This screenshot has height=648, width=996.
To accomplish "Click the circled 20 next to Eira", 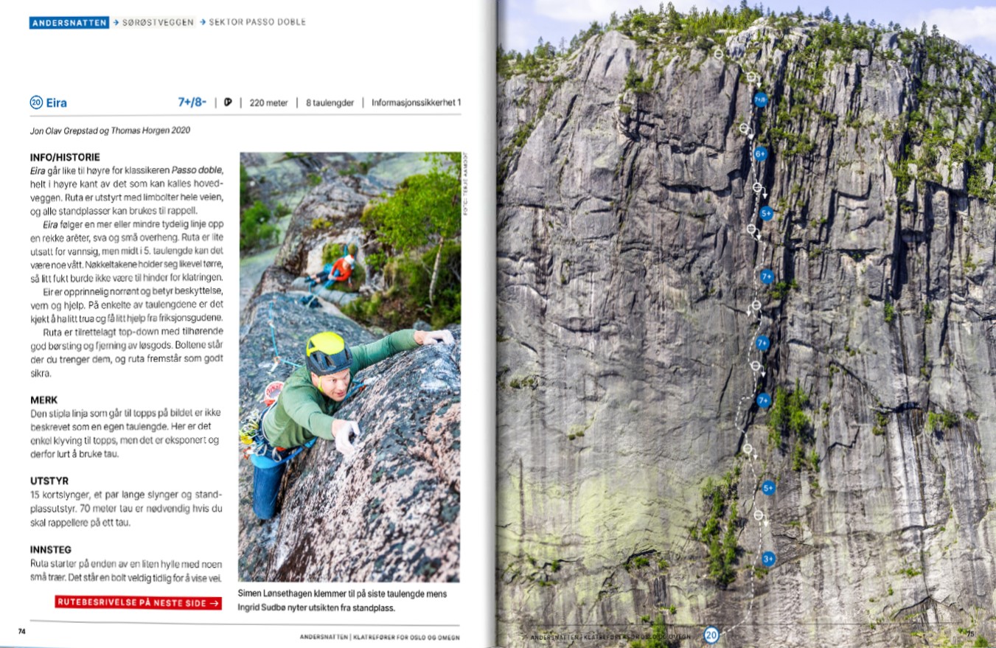I will (x=36, y=103).
